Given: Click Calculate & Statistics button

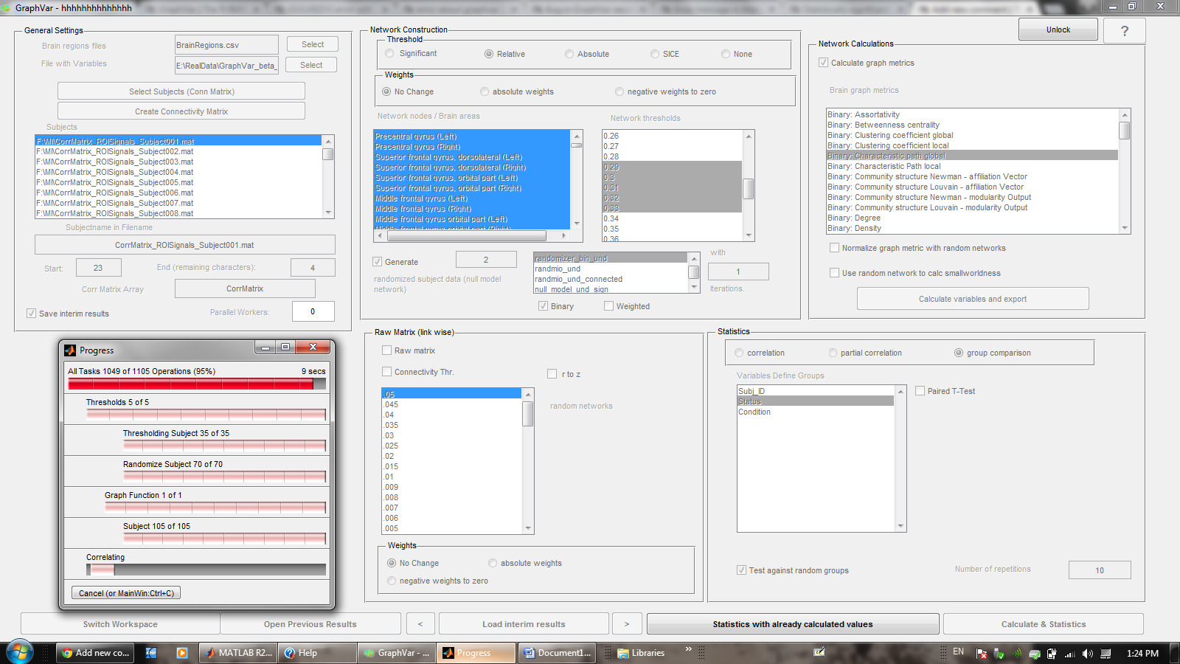Looking at the screenshot, I should pos(1044,624).
